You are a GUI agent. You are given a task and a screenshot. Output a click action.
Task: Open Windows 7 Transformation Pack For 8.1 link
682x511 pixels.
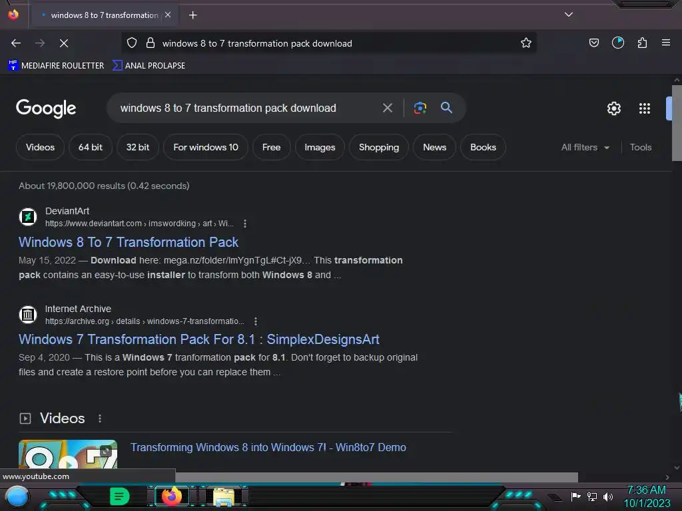click(198, 339)
